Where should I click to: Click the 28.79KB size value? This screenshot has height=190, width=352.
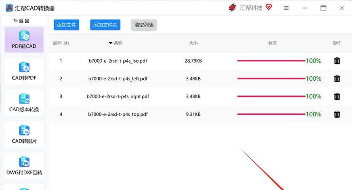click(x=193, y=61)
